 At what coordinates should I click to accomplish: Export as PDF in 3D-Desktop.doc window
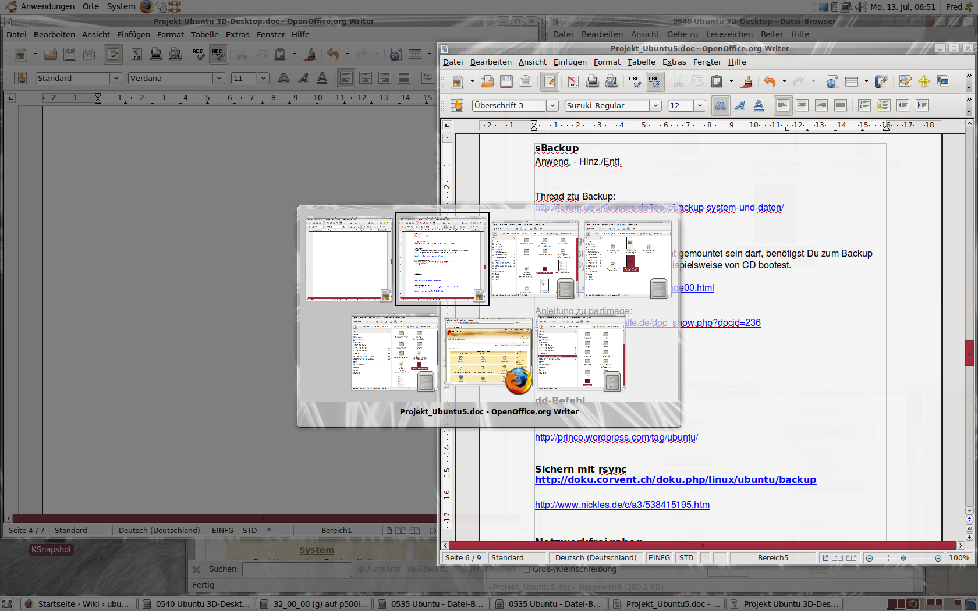tap(137, 54)
